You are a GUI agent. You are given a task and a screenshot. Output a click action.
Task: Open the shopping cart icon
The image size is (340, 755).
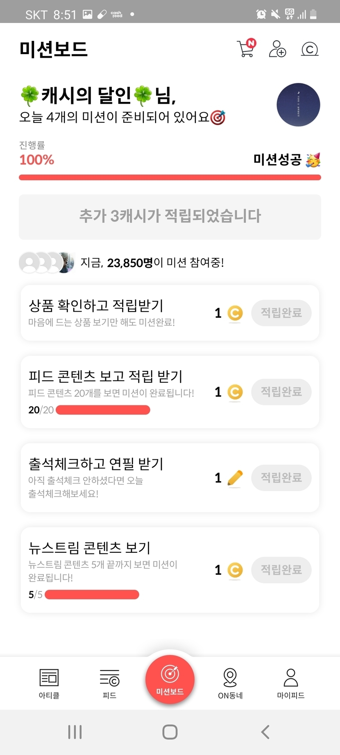pos(246,49)
